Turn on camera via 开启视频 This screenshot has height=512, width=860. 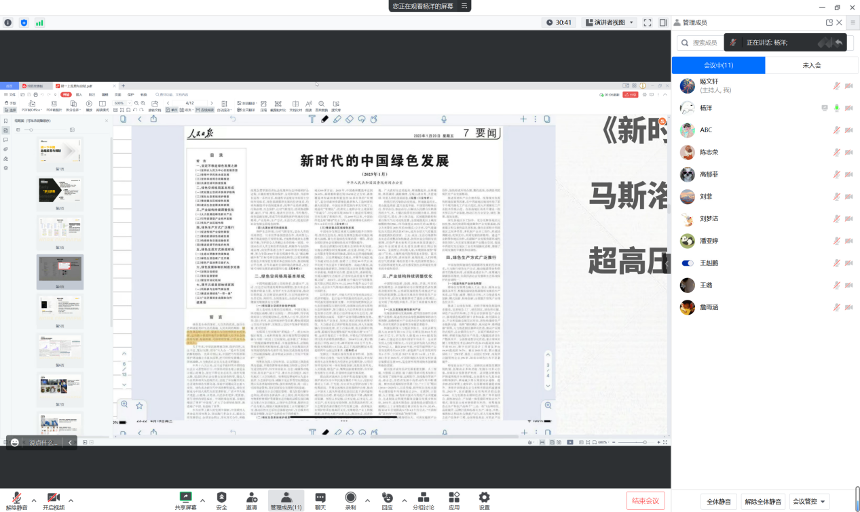[54, 500]
